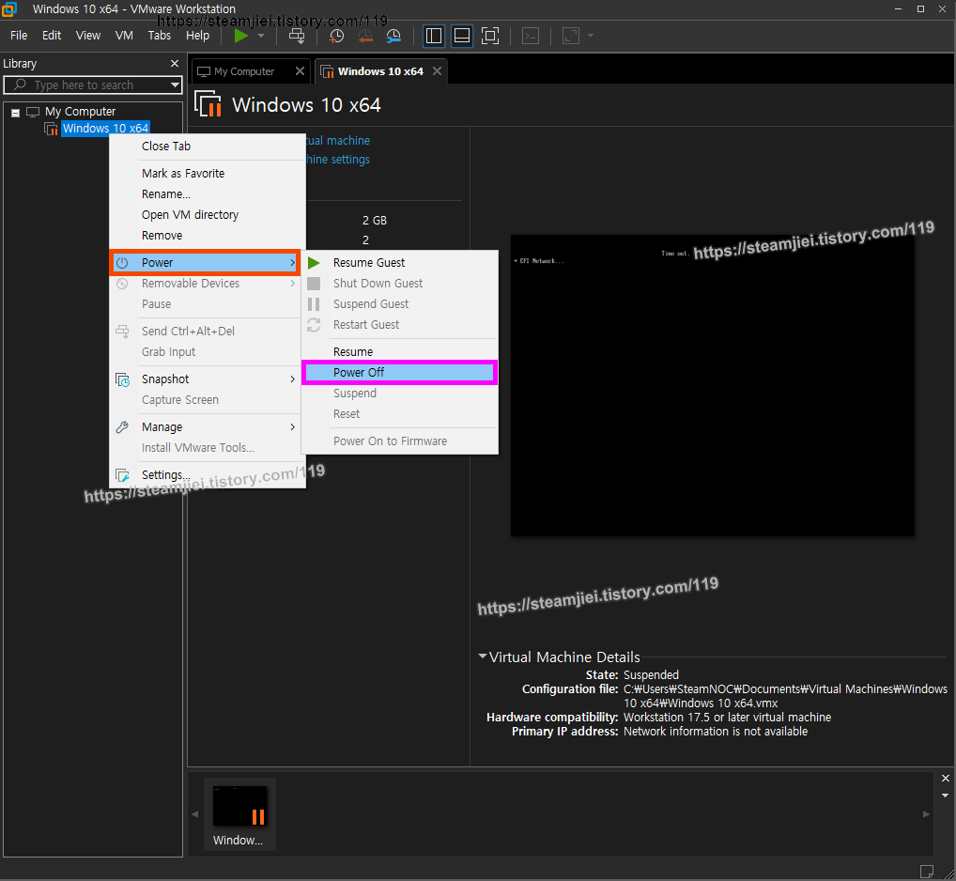Click the VM console preview screen

pyautogui.click(x=712, y=385)
